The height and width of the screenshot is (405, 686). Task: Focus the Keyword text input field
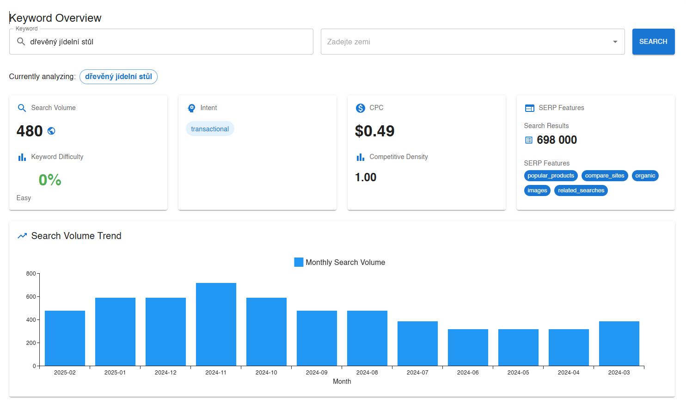166,42
